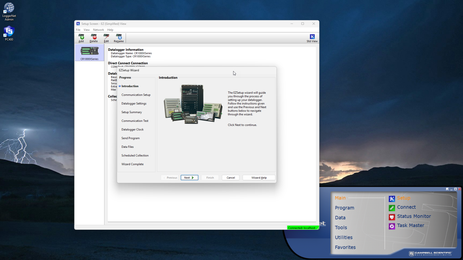
Task: Open LoggerNet Admin desktop shortcut
Action: [9, 12]
